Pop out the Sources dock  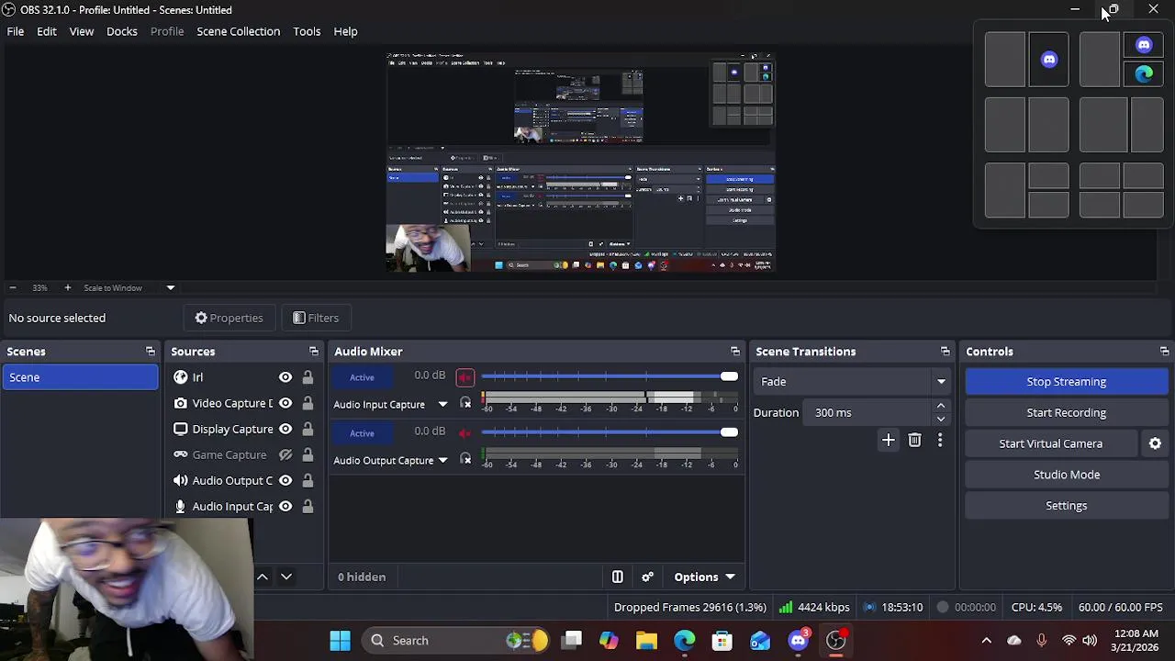click(x=314, y=352)
